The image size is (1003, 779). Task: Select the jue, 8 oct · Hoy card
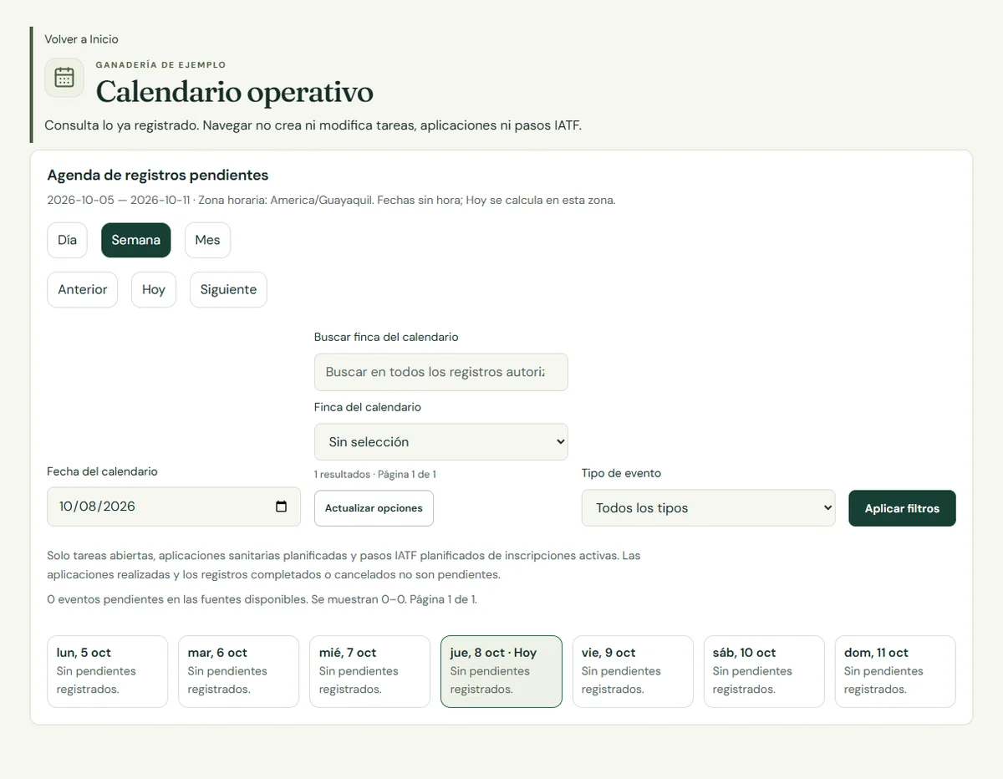501,671
